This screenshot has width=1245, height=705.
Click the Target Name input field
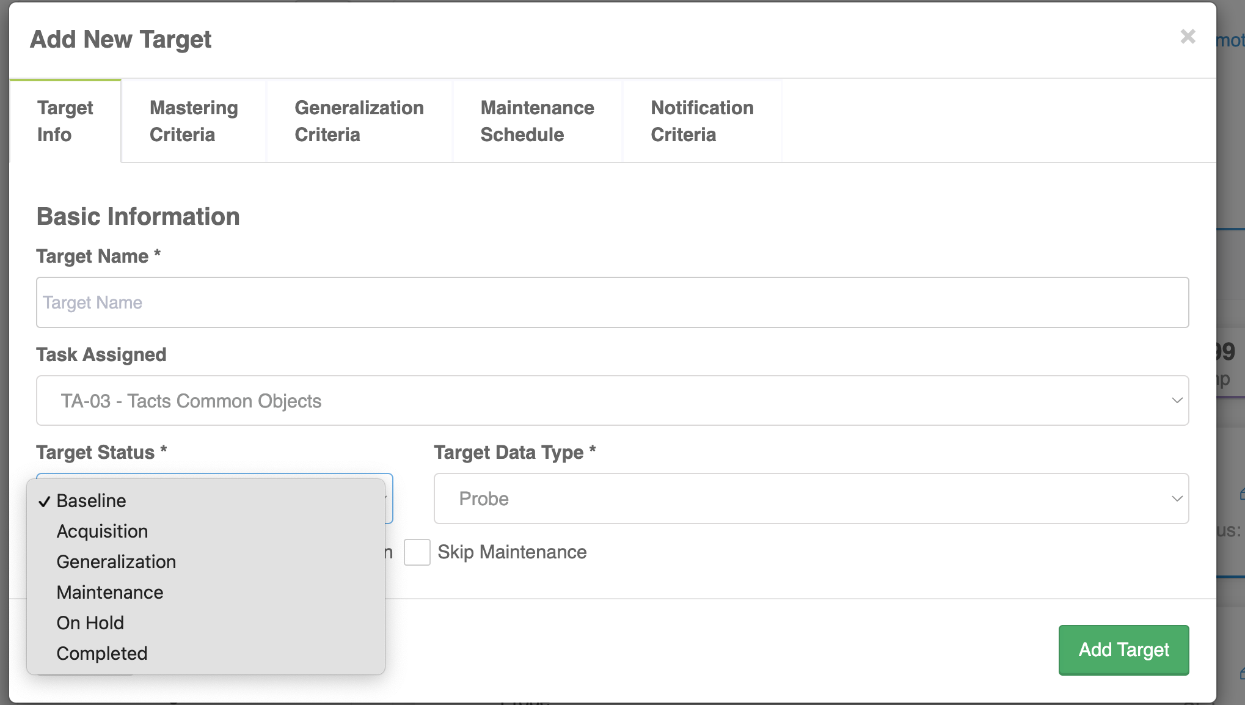click(x=612, y=302)
